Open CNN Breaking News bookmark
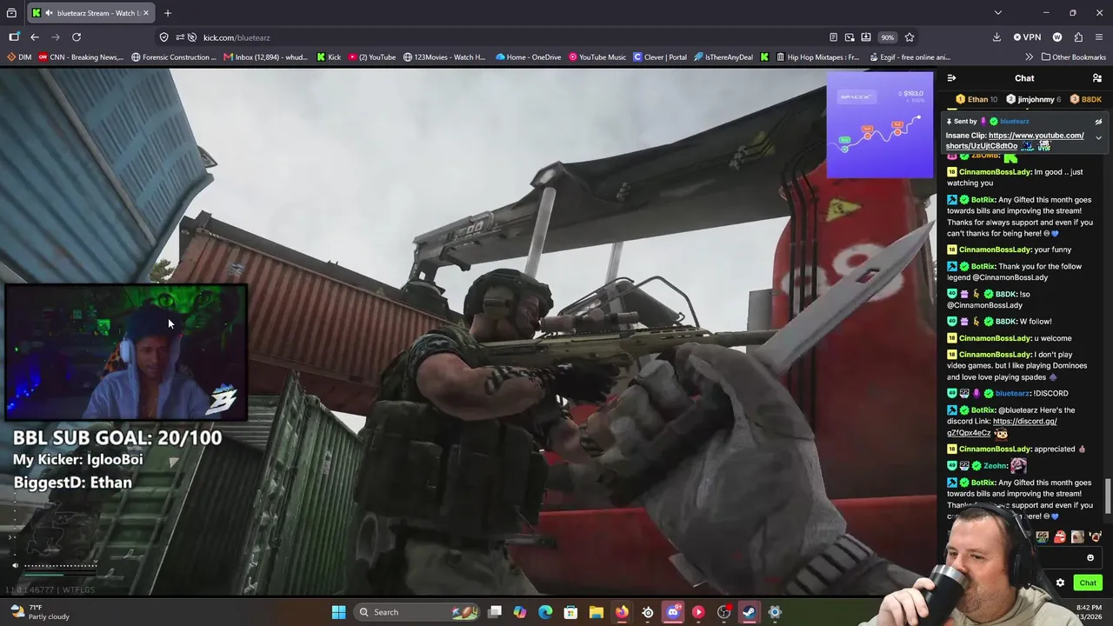The height and width of the screenshot is (626, 1113). click(81, 57)
